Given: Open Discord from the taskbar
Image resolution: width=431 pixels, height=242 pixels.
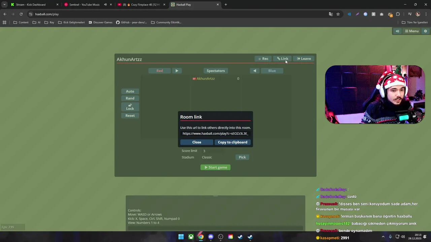Looking at the screenshot, I should pyautogui.click(x=211, y=237).
